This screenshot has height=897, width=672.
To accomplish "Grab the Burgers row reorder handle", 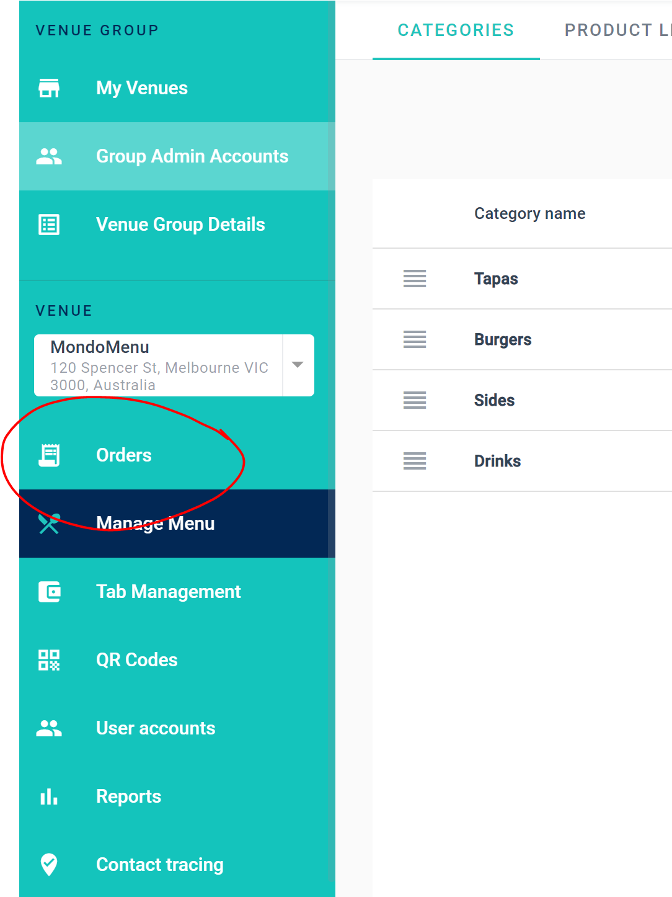I will coord(415,339).
